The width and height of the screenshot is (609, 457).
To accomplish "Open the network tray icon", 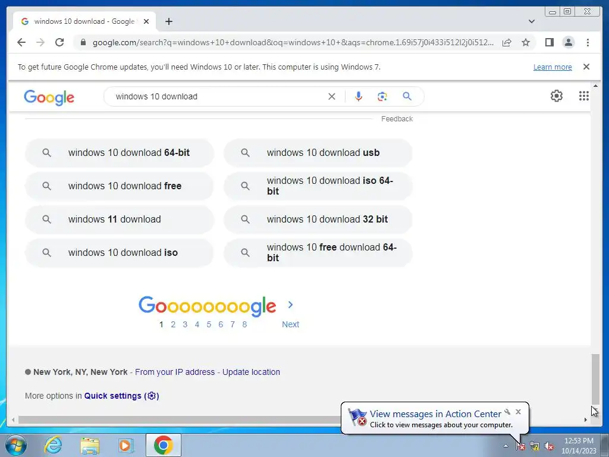I will tap(535, 446).
